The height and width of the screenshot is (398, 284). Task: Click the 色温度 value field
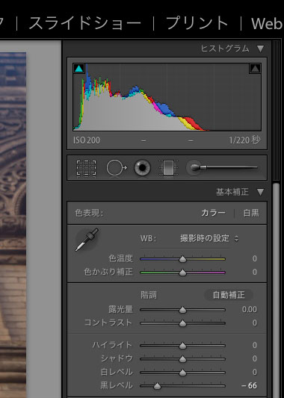255,258
